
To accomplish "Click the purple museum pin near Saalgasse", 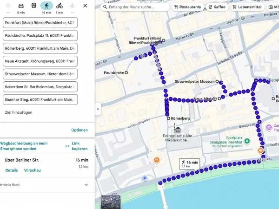I will (269, 127).
